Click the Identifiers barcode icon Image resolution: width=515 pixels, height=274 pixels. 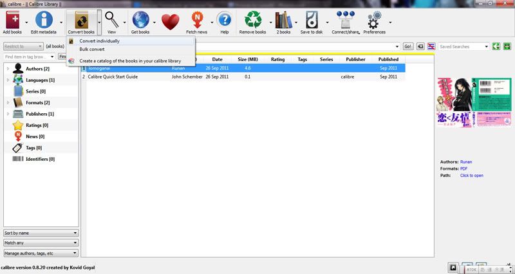(18, 159)
